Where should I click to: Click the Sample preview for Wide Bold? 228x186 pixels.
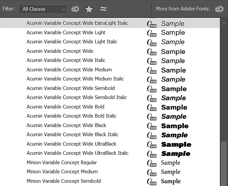pos(174,107)
